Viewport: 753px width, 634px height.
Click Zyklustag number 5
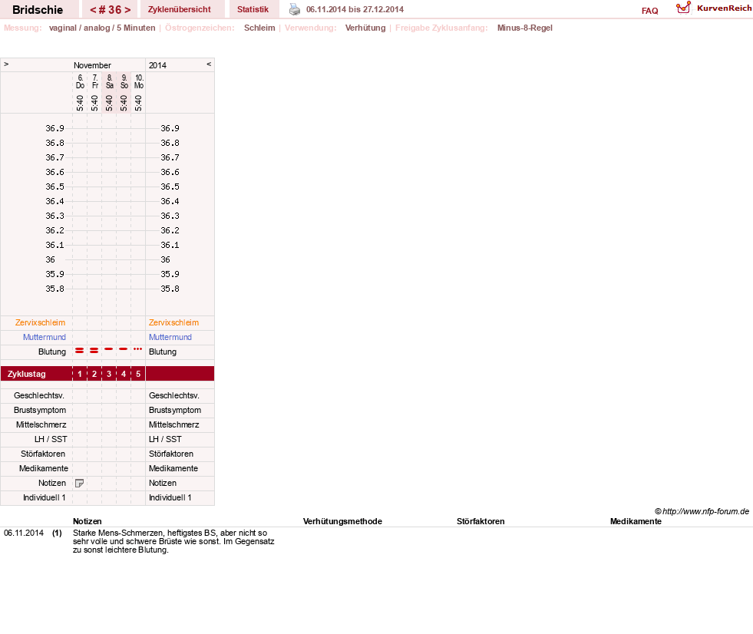point(138,374)
